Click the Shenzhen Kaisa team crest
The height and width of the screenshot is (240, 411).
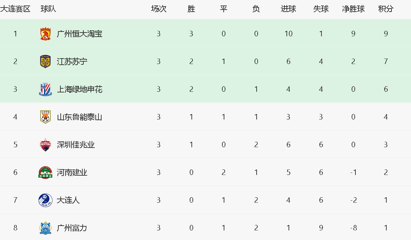pos(45,145)
